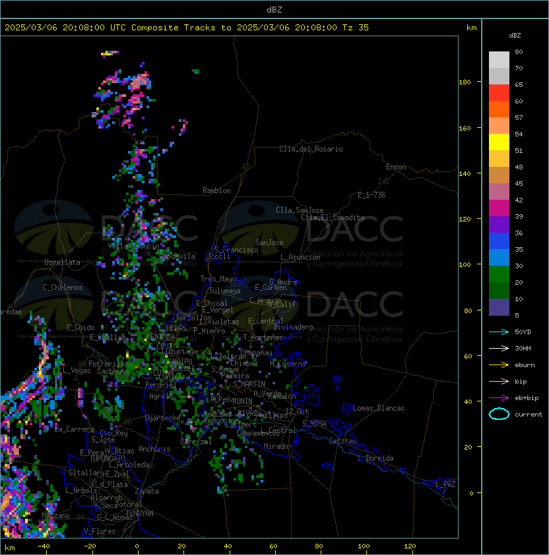The width and height of the screenshot is (549, 555).
Task: Click the 30HM white arrow legend icon
Action: point(499,349)
